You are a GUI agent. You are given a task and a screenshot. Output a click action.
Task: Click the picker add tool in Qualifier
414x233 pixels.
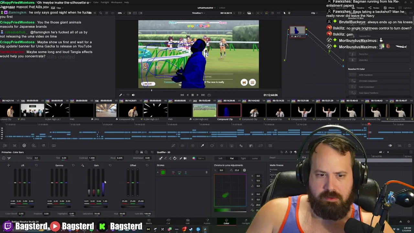[170, 158]
